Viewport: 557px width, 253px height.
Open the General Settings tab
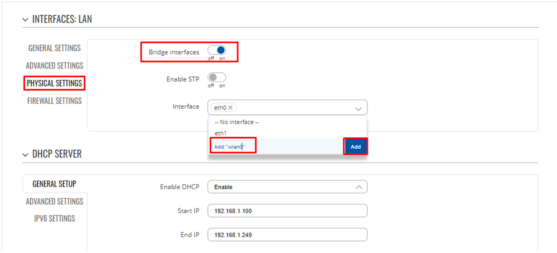point(54,48)
